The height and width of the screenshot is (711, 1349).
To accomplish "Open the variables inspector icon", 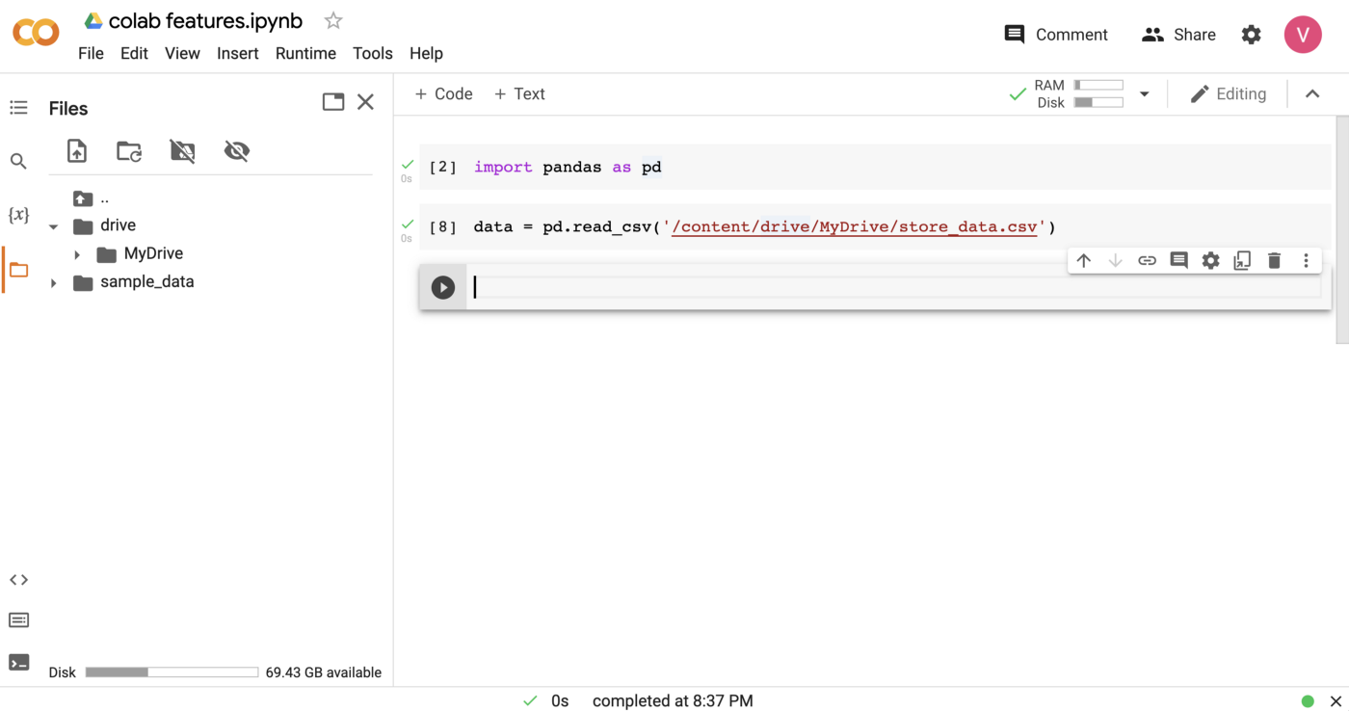I will [18, 215].
